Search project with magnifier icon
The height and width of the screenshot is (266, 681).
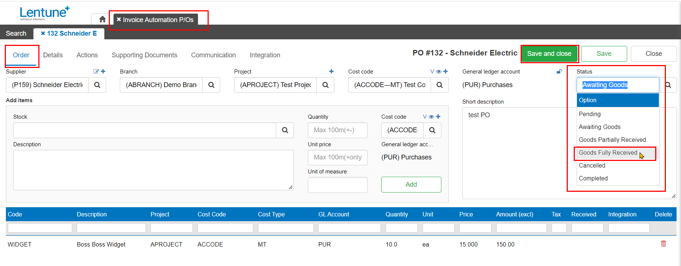(326, 85)
